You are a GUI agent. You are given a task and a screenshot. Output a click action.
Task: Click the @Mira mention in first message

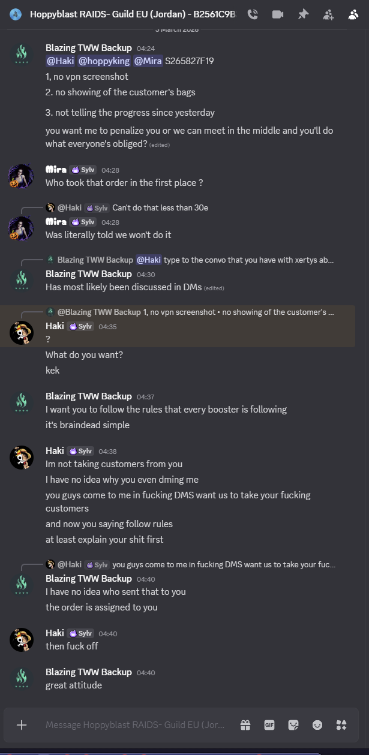click(x=148, y=61)
